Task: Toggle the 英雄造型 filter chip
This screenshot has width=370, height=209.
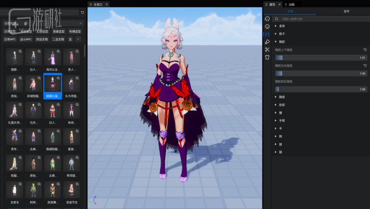Action: [x=59, y=31]
